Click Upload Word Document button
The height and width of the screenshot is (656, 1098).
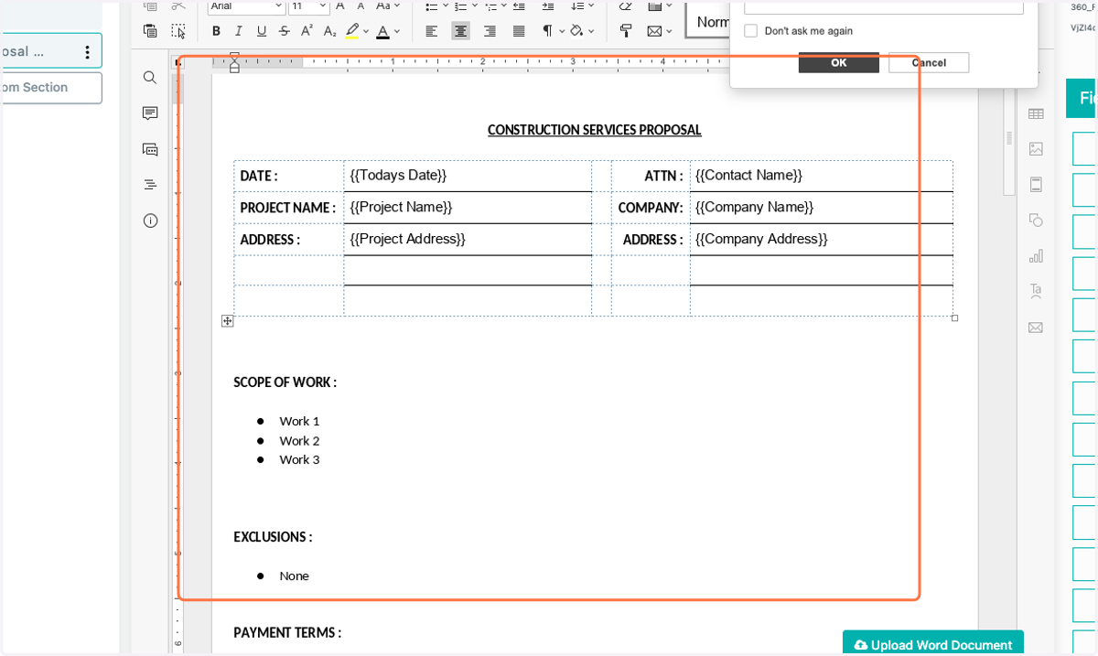[933, 644]
